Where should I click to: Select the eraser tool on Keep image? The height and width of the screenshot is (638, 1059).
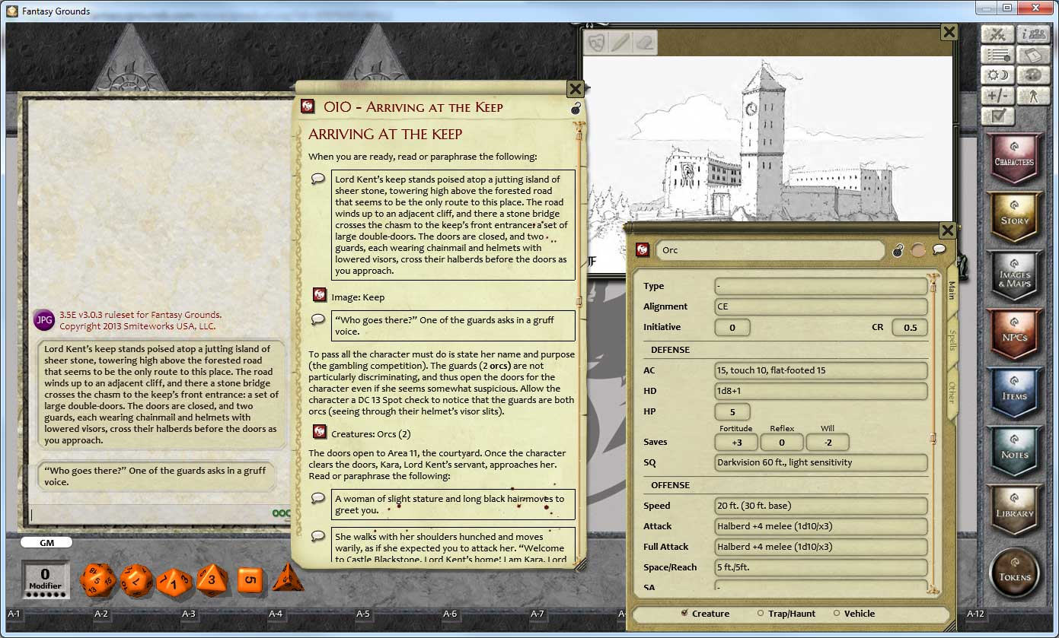tap(645, 43)
